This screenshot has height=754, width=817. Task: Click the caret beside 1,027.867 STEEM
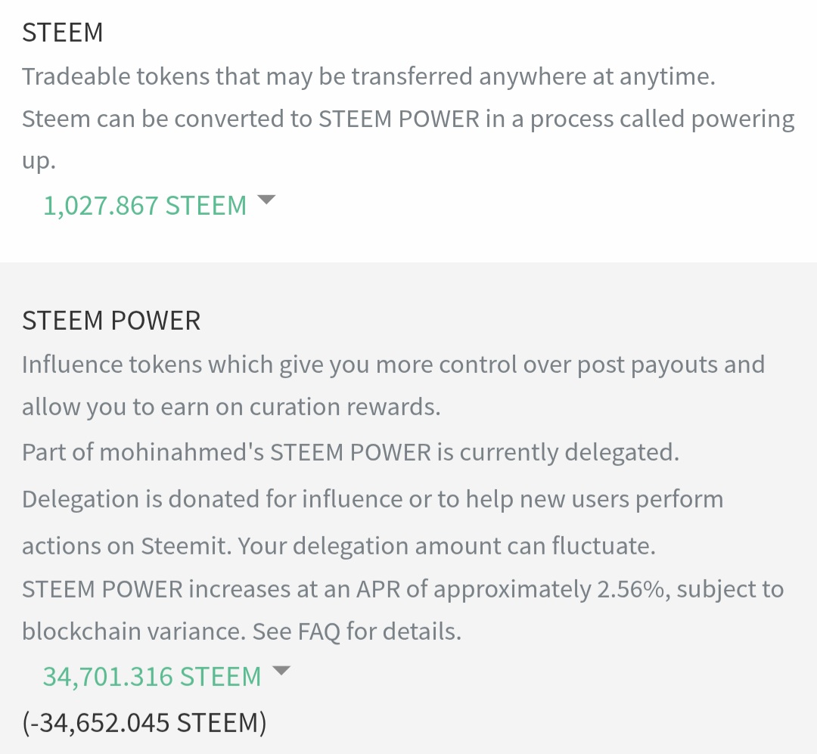pos(266,200)
